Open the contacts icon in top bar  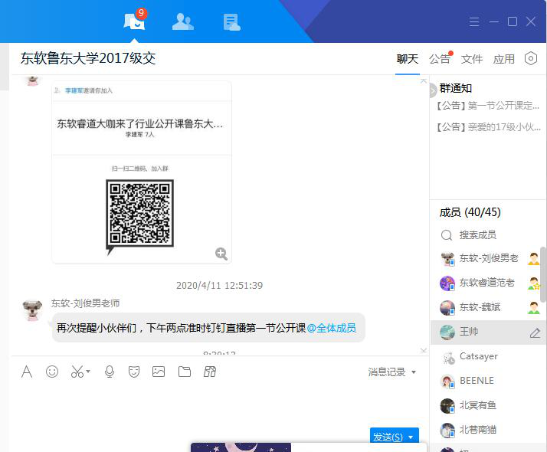pyautogui.click(x=183, y=21)
